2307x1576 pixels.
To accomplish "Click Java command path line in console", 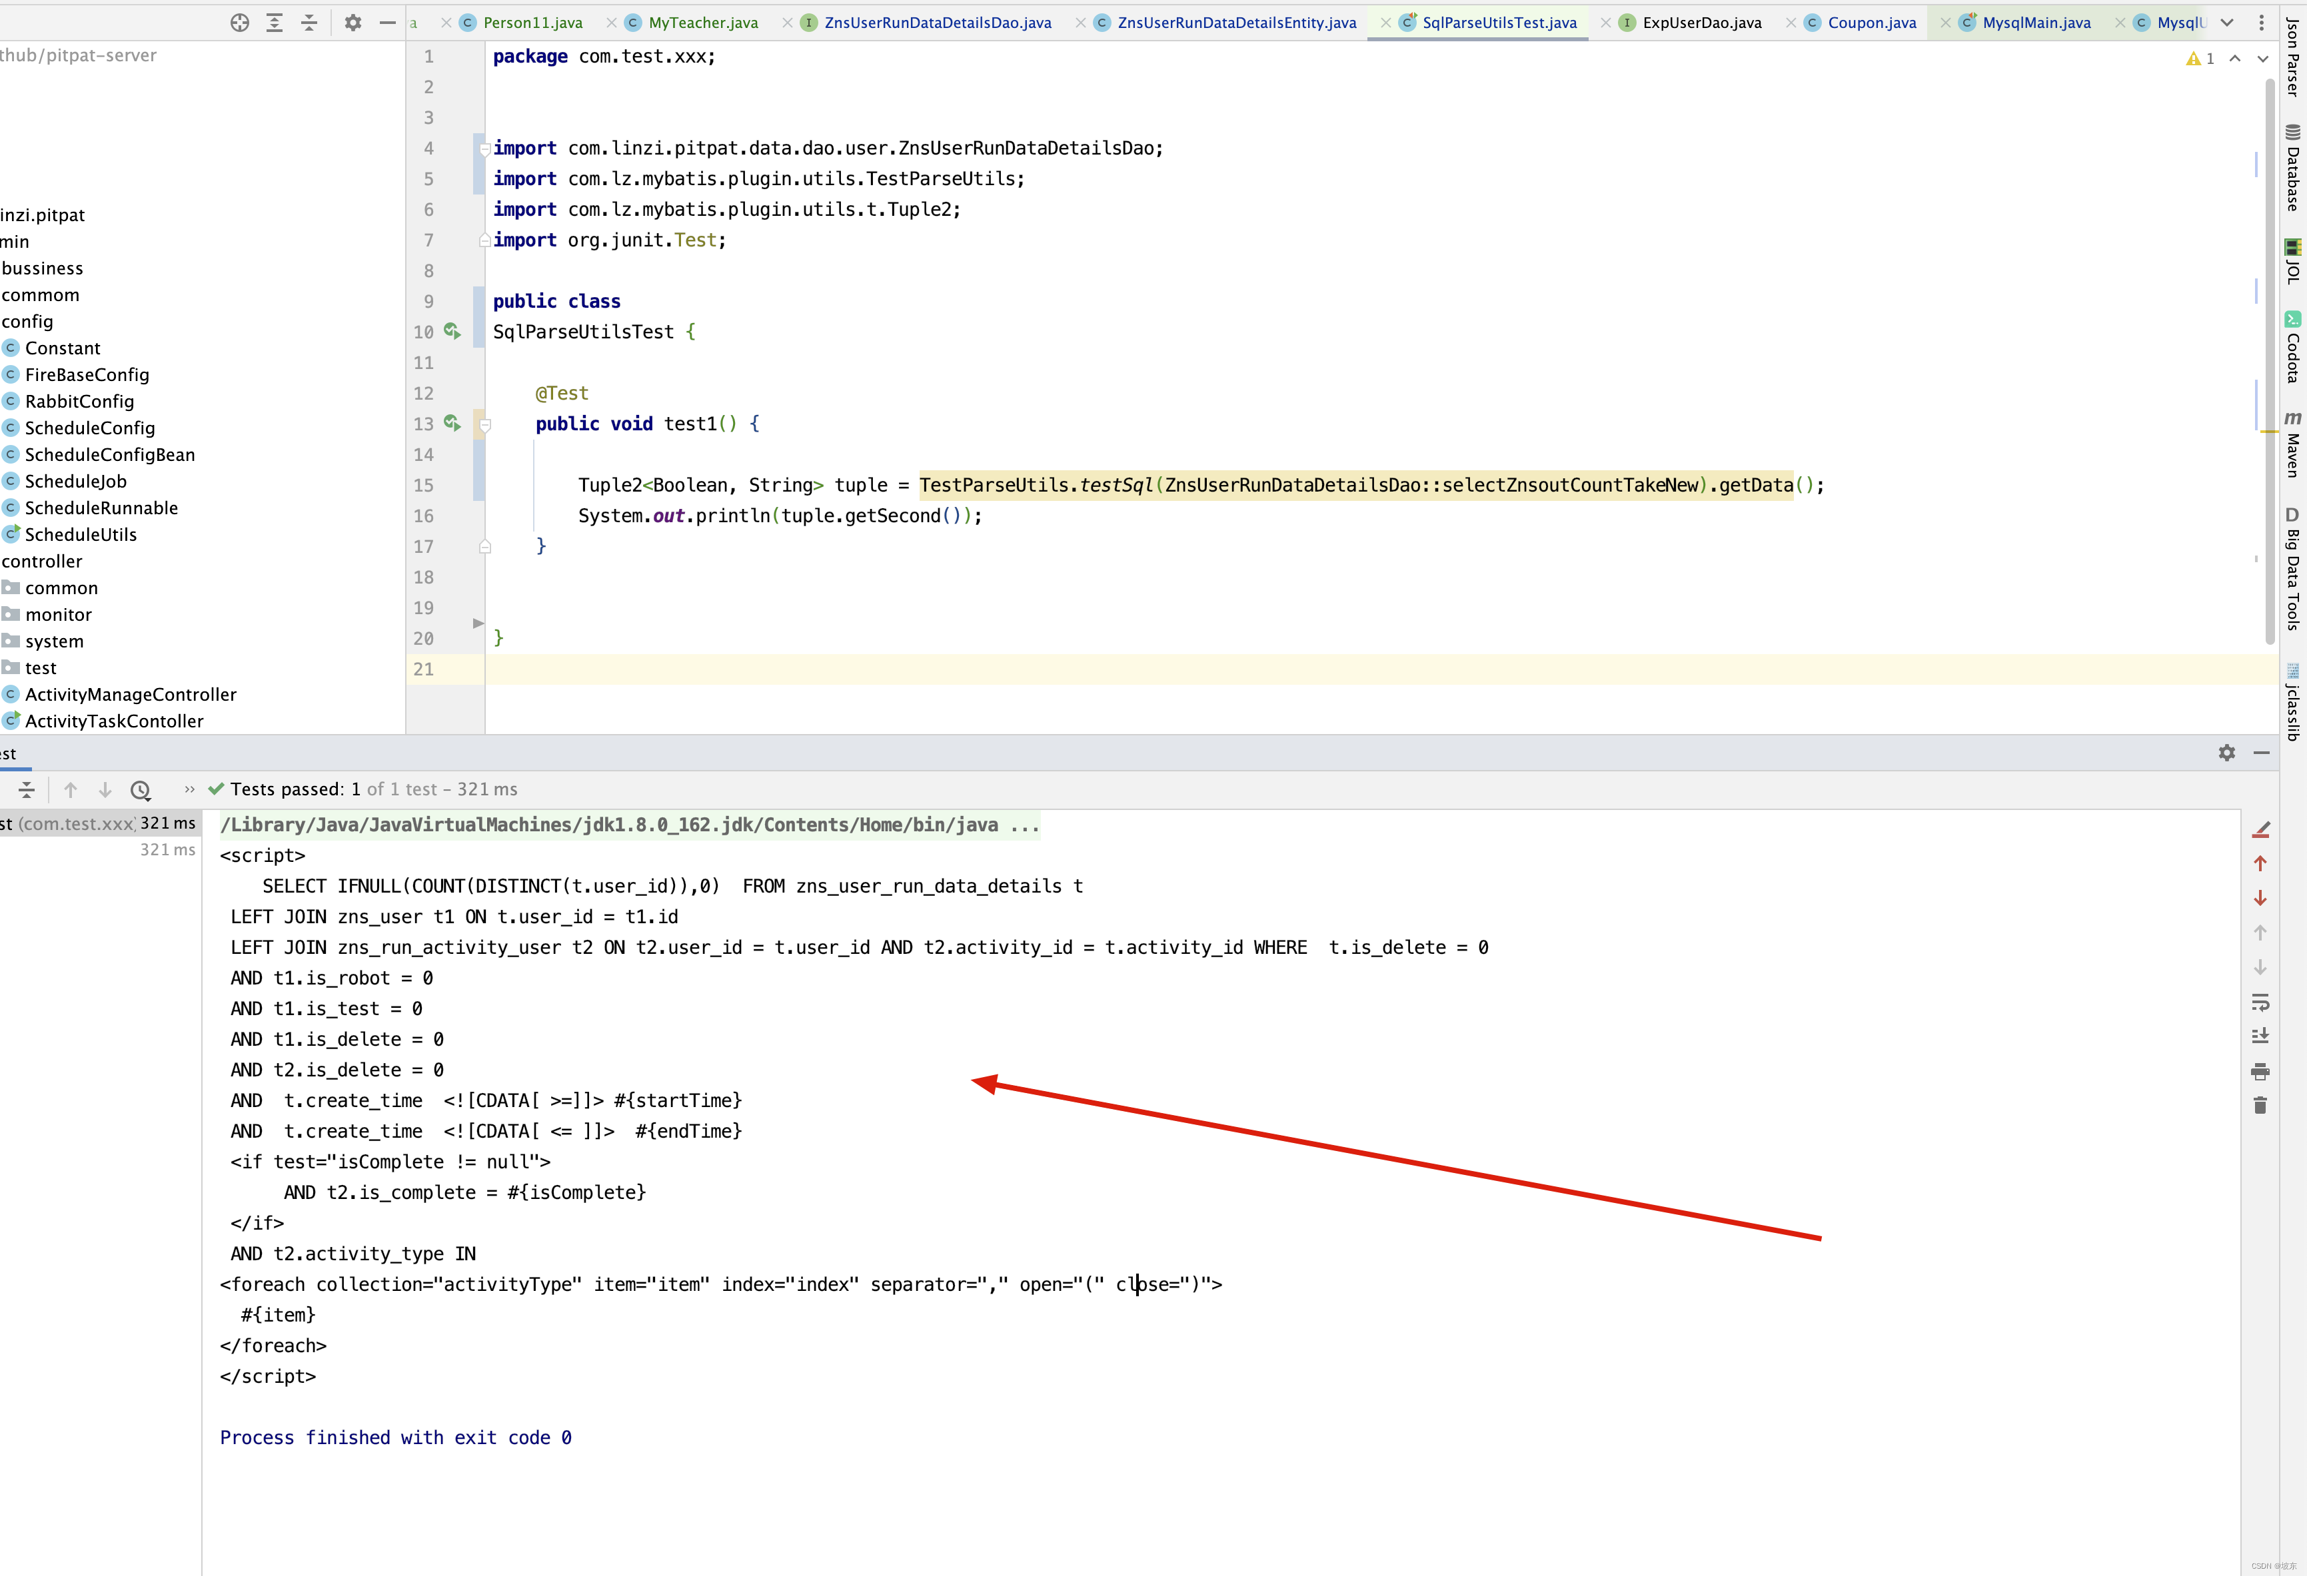I will [x=629, y=825].
